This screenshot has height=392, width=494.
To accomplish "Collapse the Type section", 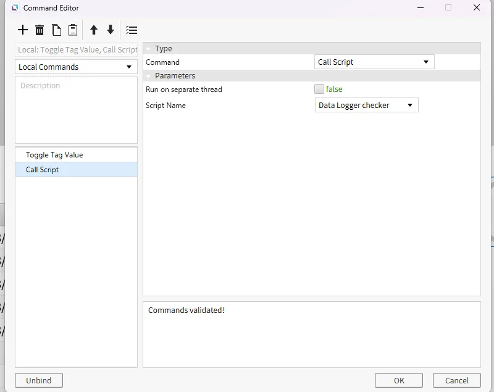I will (149, 49).
